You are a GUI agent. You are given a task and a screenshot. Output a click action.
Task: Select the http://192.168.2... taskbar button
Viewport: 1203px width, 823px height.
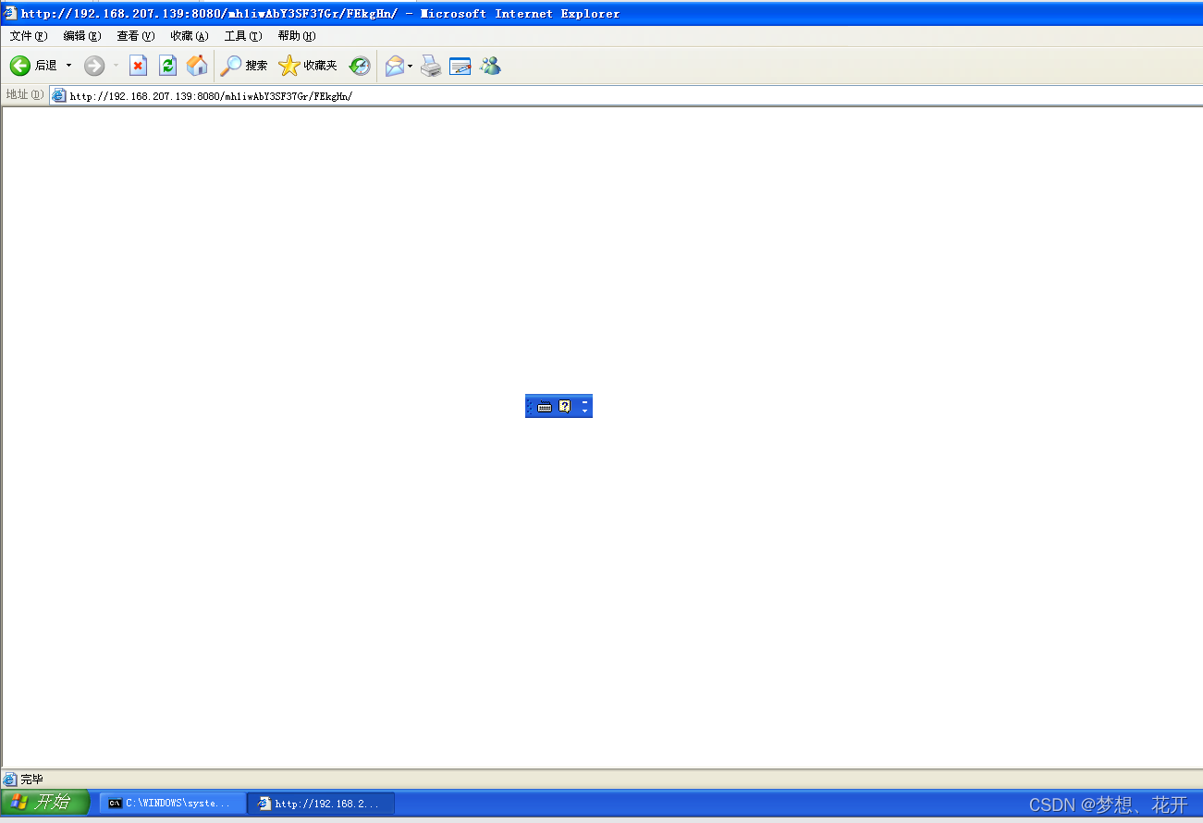tap(323, 804)
